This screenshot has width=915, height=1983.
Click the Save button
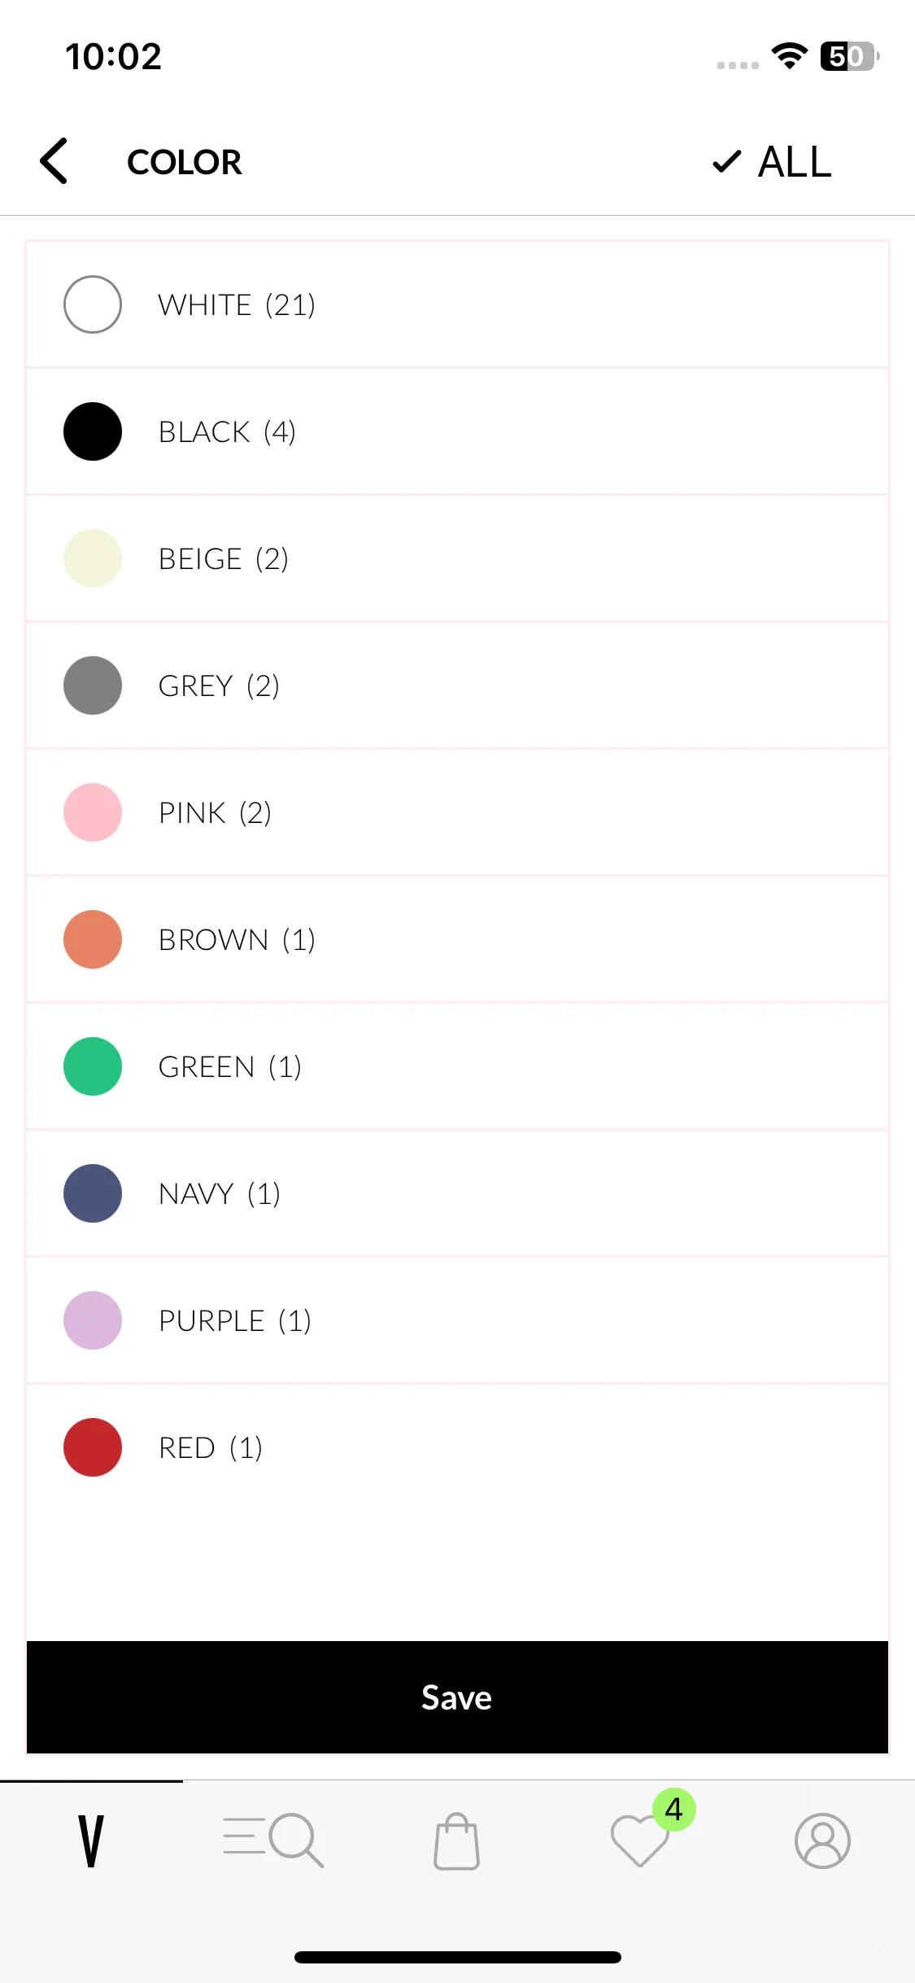click(457, 1697)
